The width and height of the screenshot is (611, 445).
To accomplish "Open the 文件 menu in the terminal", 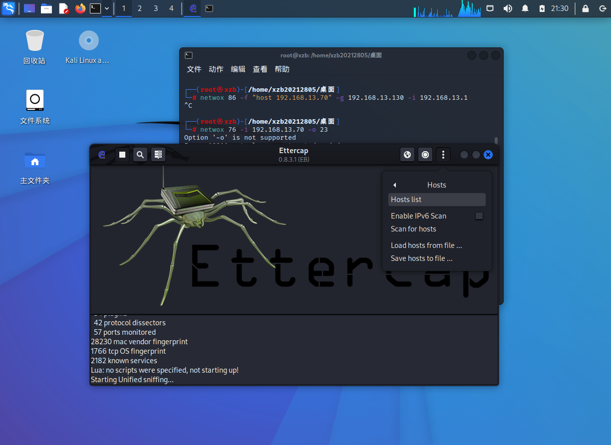I will pyautogui.click(x=194, y=69).
